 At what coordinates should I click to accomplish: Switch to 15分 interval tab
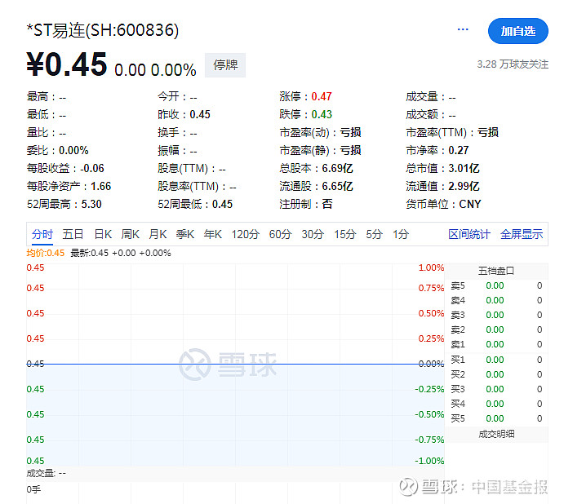344,235
